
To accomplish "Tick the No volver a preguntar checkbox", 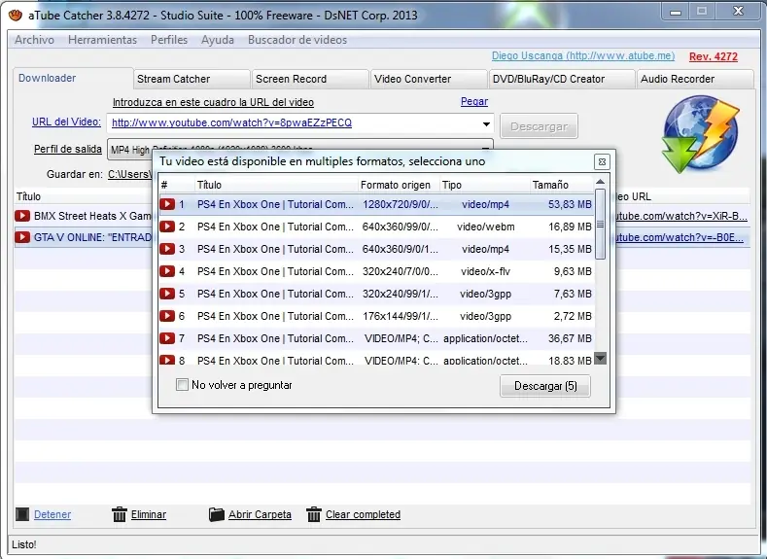I will click(182, 385).
